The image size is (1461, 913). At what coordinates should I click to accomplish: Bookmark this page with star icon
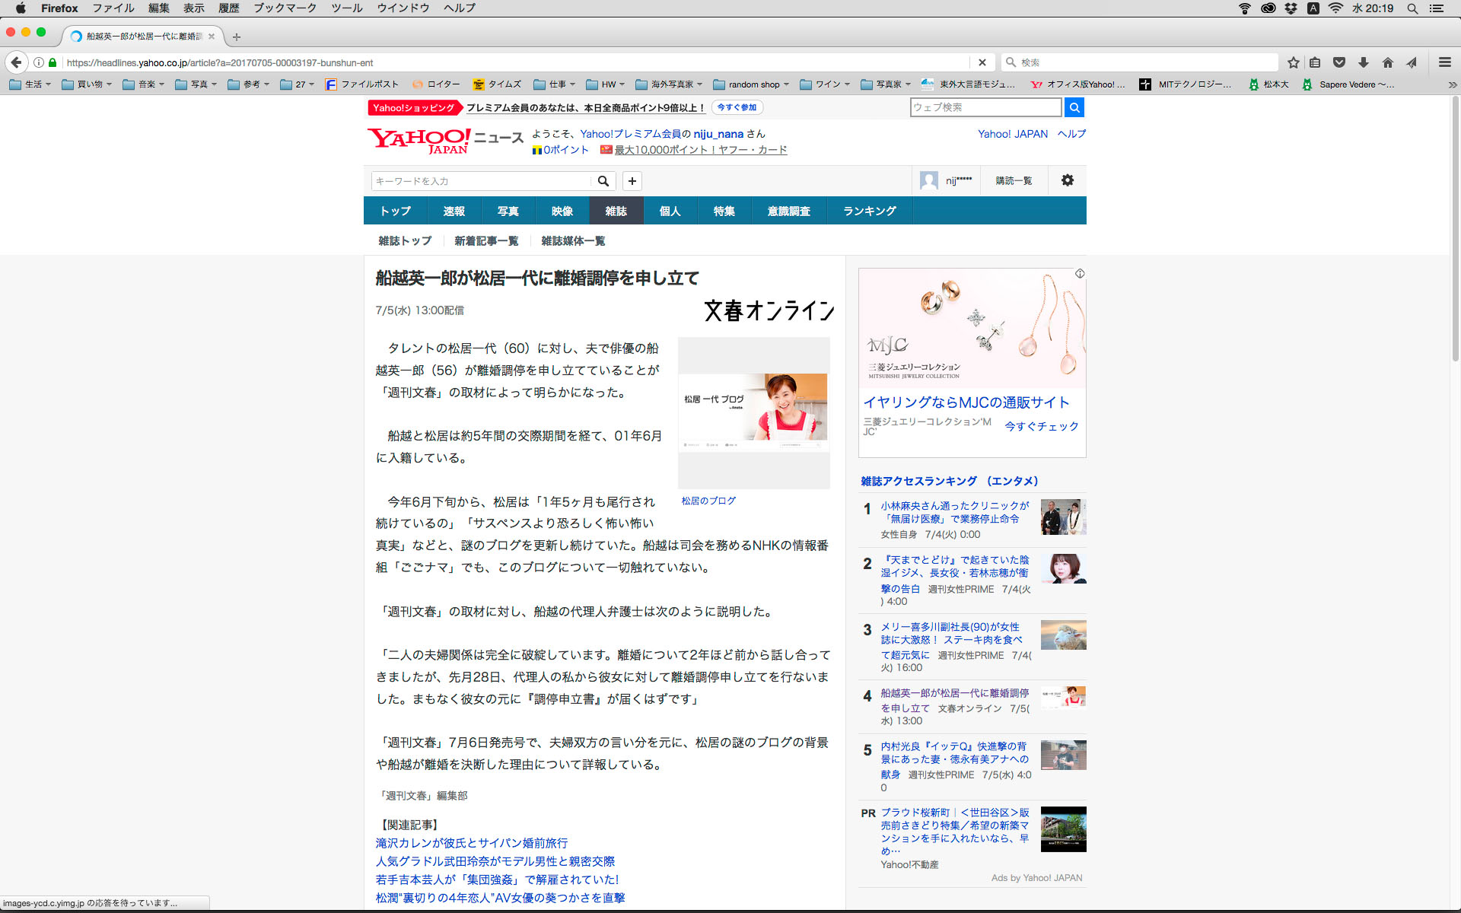1293,62
